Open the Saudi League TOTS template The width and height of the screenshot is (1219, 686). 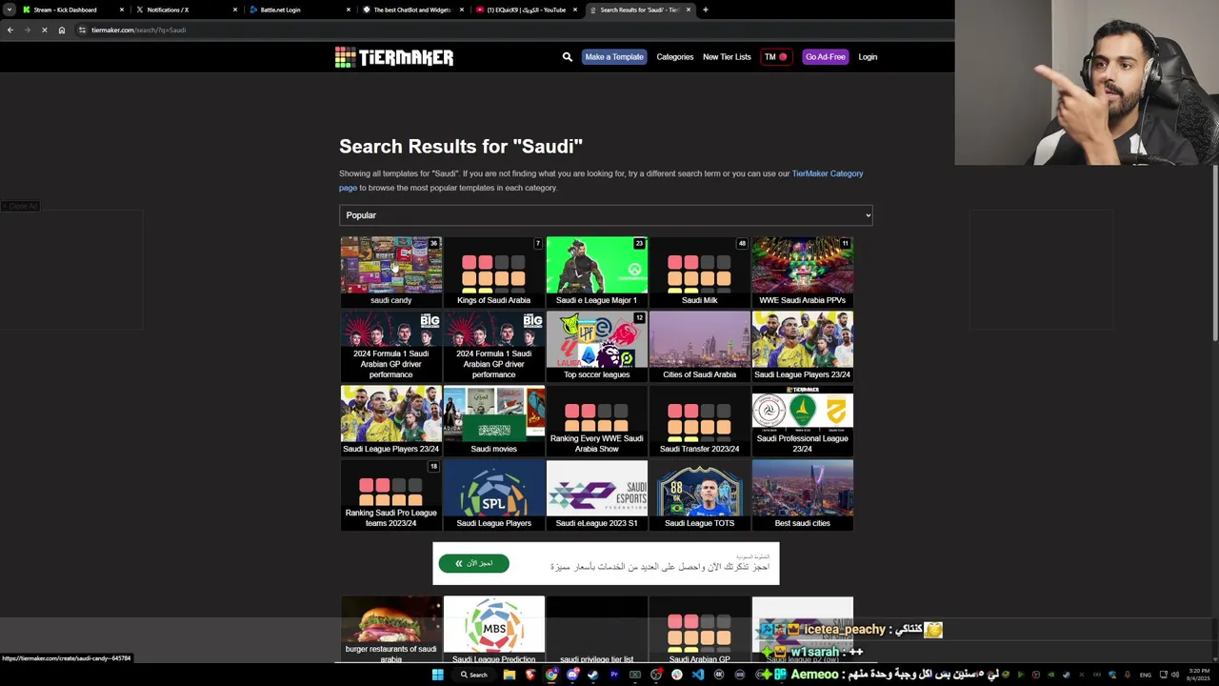[699, 494]
